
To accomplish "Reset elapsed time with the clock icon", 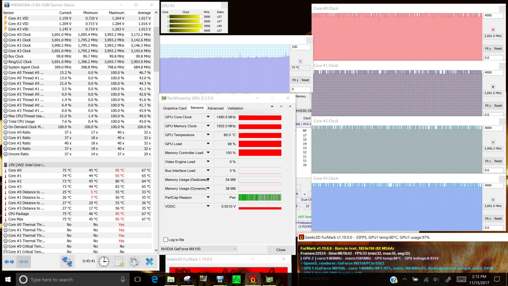I will tap(104, 262).
